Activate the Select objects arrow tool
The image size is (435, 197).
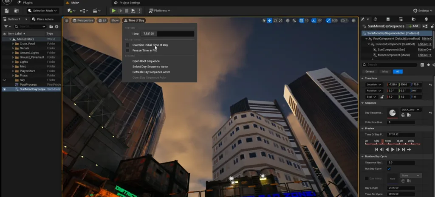[264, 20]
